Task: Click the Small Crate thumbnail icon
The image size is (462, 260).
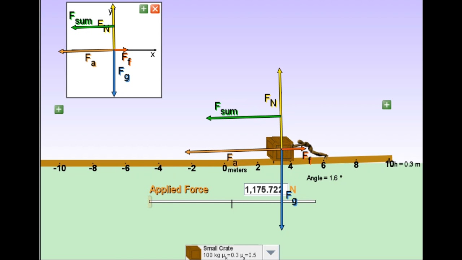Action: (x=193, y=252)
